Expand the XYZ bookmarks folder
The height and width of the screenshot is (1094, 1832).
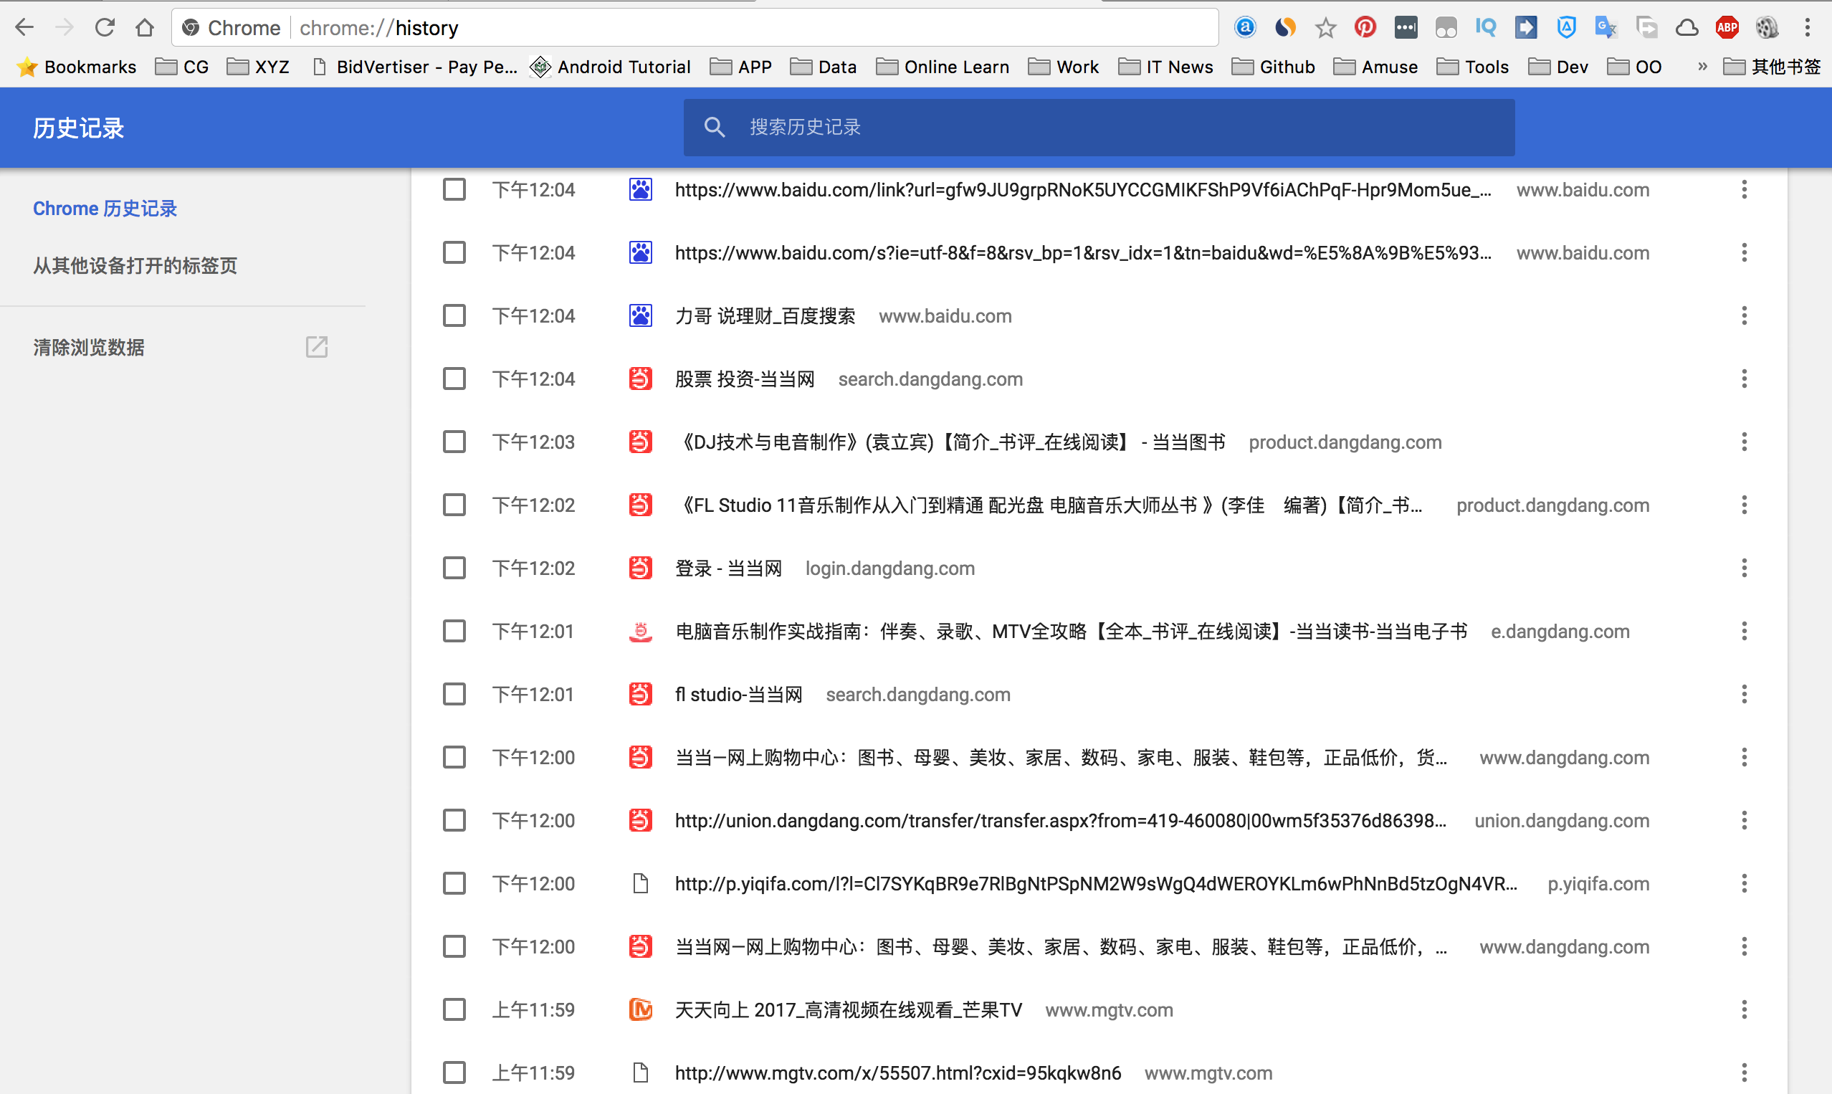tap(258, 67)
